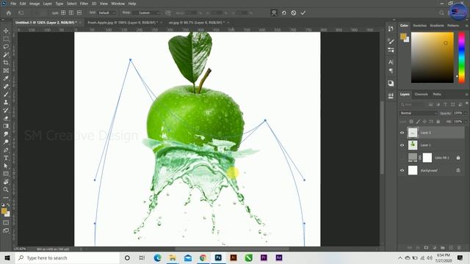The width and height of the screenshot is (470, 264).
Task: Click inside the Color panel picker field
Action: pyautogui.click(x=433, y=57)
